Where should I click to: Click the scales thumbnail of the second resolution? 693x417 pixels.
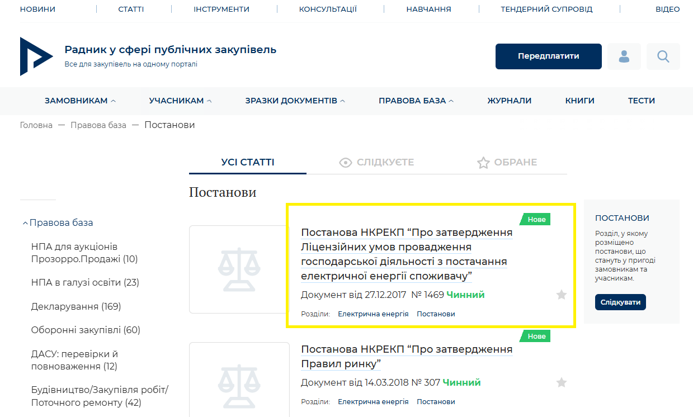pos(239,380)
